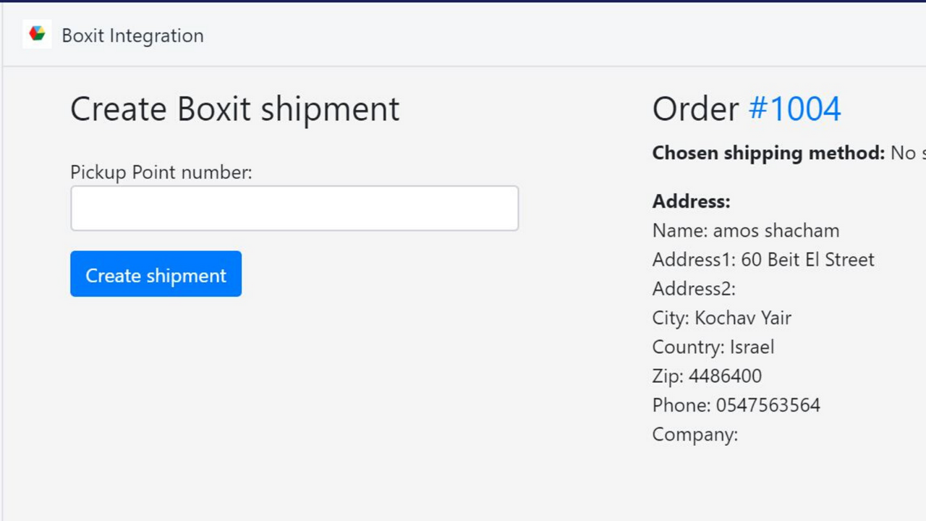Click the Address: section header
This screenshot has height=521, width=926.
click(x=690, y=201)
